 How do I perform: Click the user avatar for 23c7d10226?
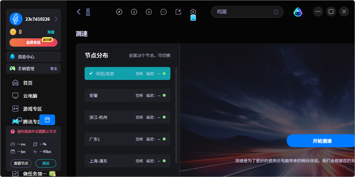point(16,19)
